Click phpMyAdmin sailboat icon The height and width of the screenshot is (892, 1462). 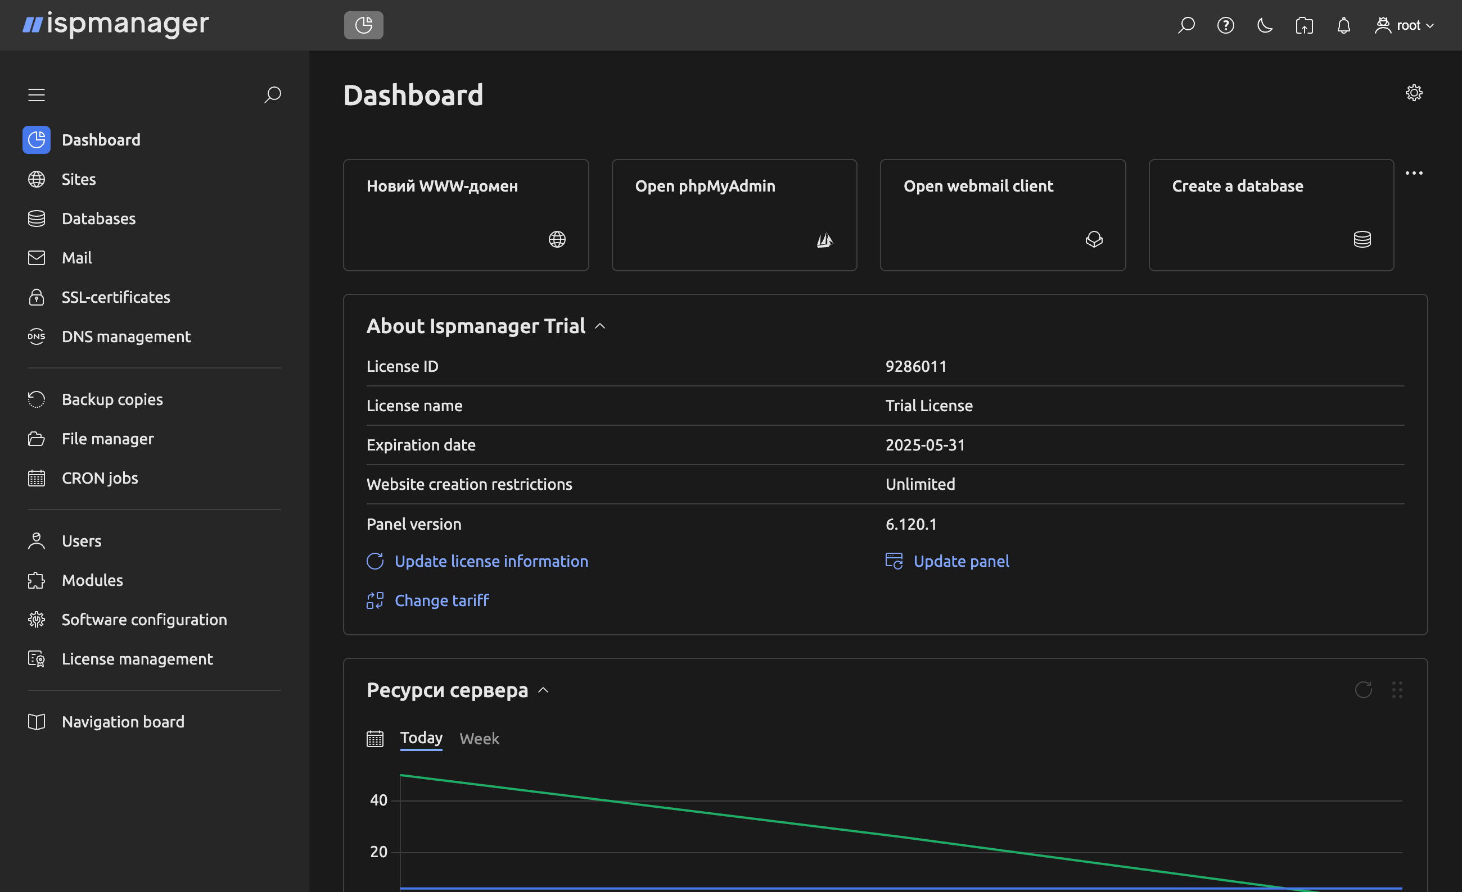pyautogui.click(x=825, y=239)
